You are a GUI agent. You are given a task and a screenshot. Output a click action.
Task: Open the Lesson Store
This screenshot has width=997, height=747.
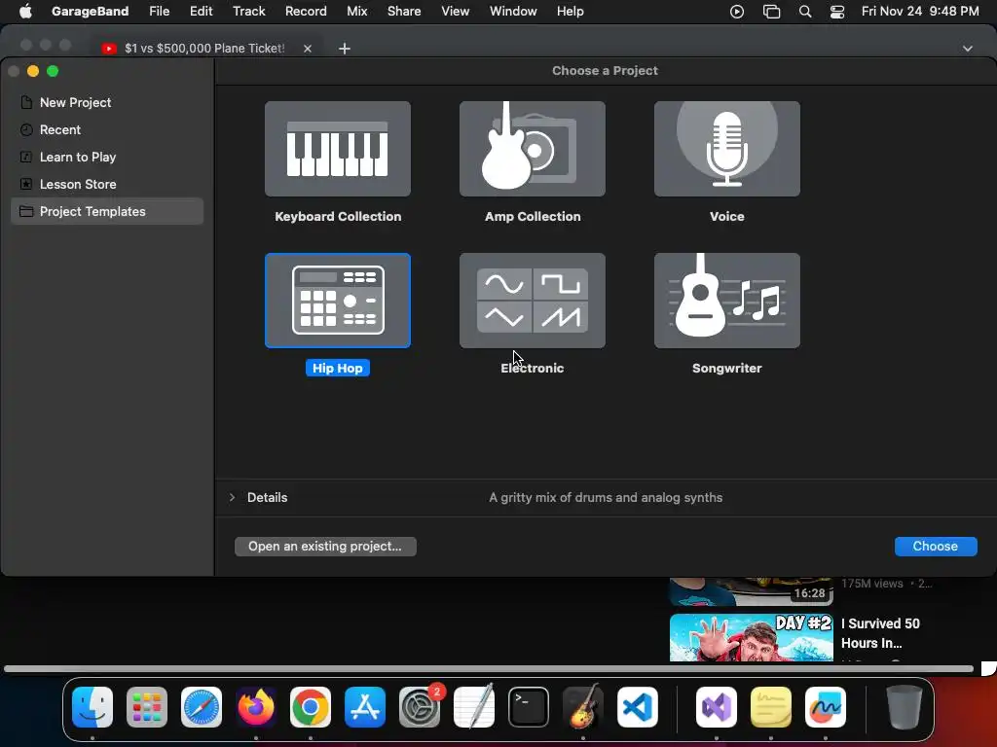coord(107,184)
